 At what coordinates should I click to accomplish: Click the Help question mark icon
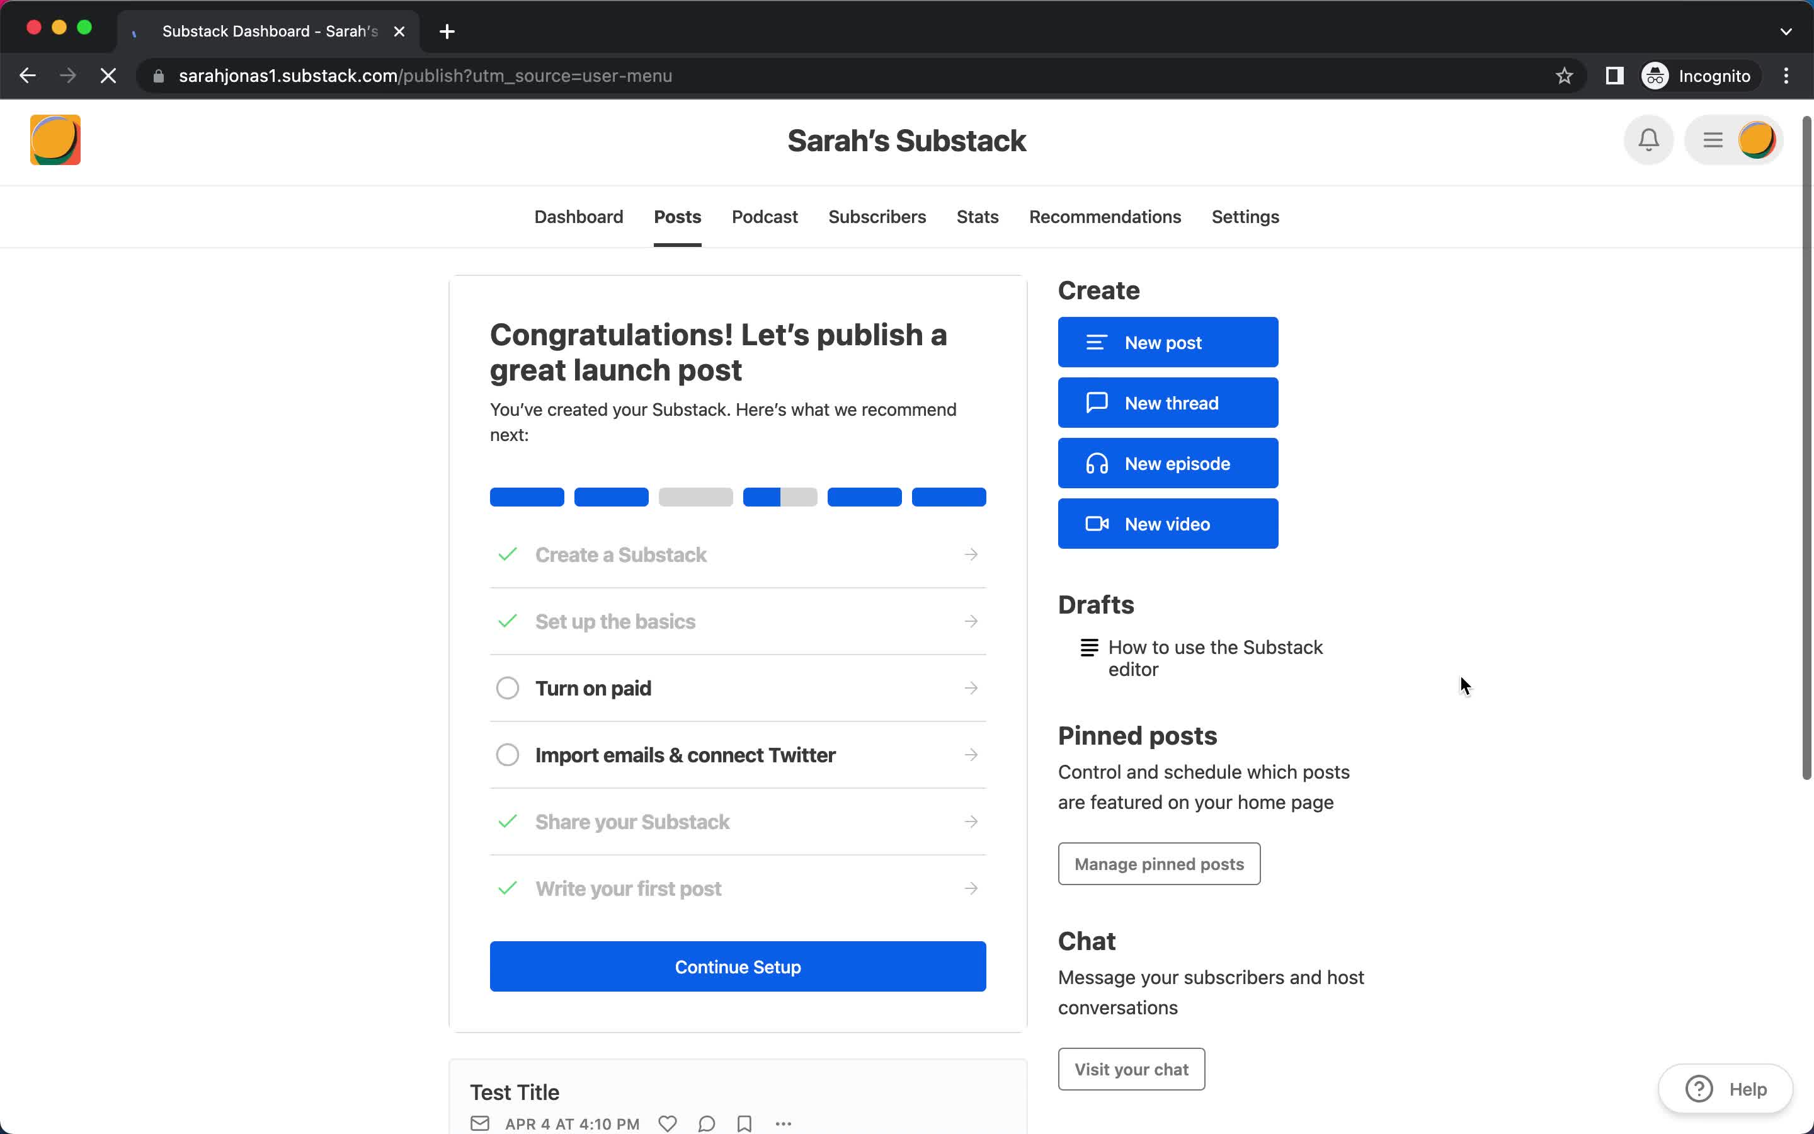tap(1699, 1088)
